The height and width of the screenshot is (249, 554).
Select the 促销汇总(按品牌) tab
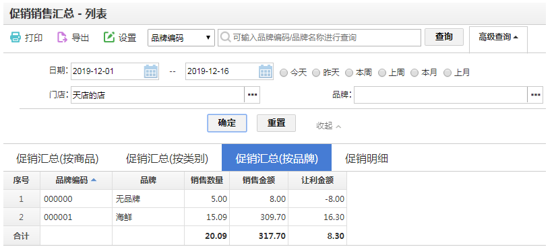[x=276, y=157]
